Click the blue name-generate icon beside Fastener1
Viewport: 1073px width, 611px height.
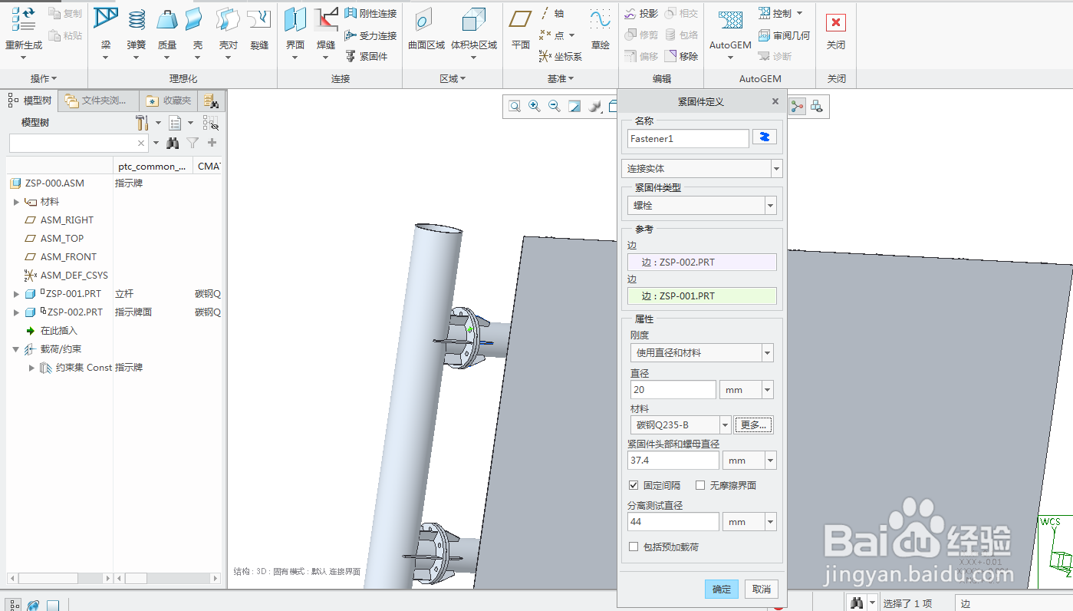765,137
